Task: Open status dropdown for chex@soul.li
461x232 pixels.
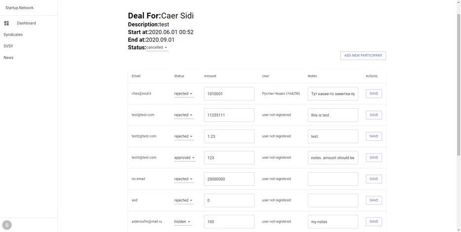Action: click(x=184, y=94)
